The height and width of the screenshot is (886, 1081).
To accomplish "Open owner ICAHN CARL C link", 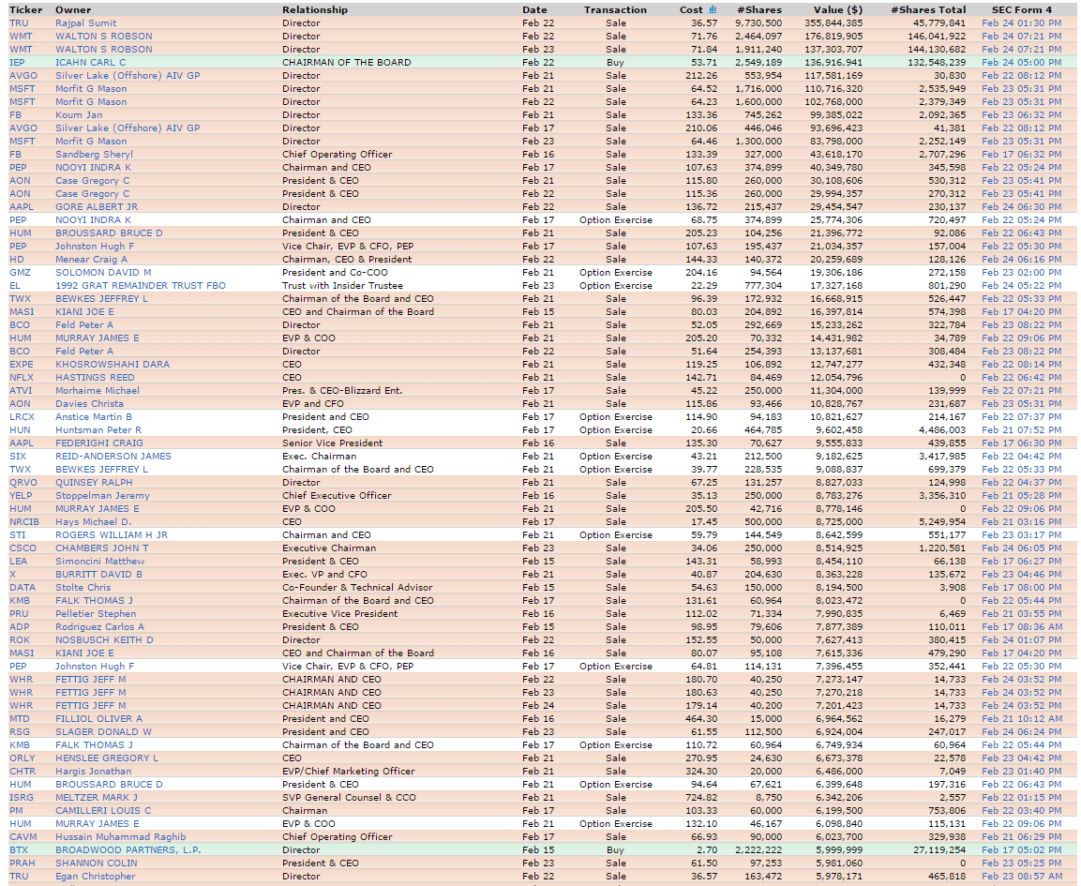I will (90, 63).
